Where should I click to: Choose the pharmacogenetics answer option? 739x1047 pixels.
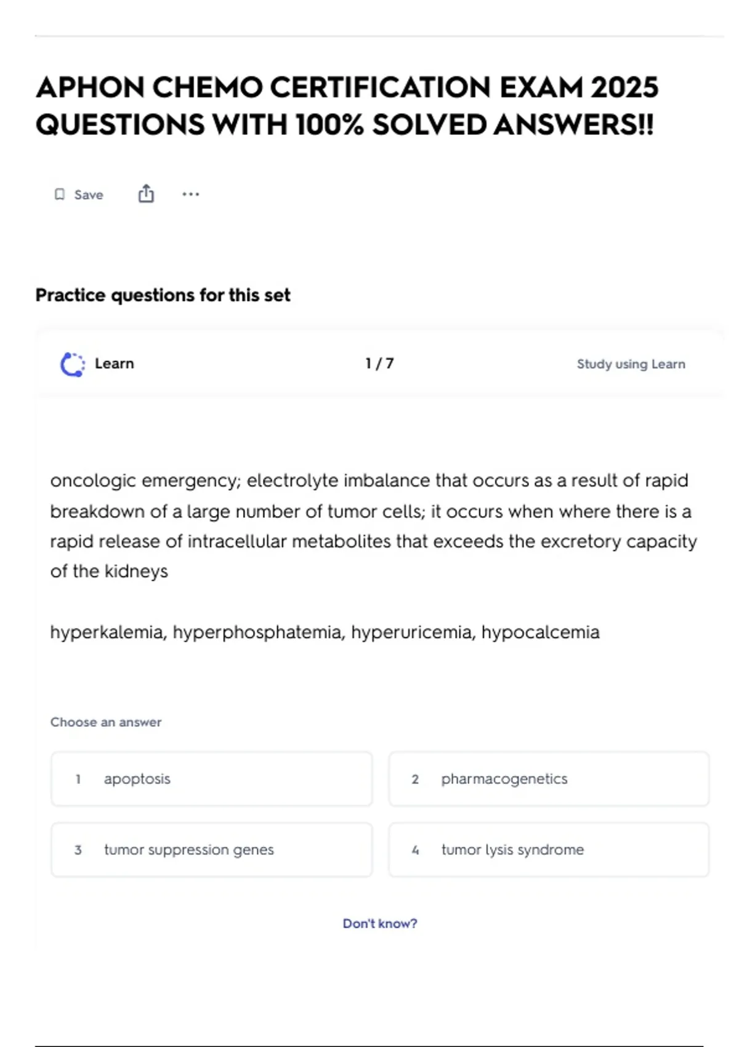point(549,779)
